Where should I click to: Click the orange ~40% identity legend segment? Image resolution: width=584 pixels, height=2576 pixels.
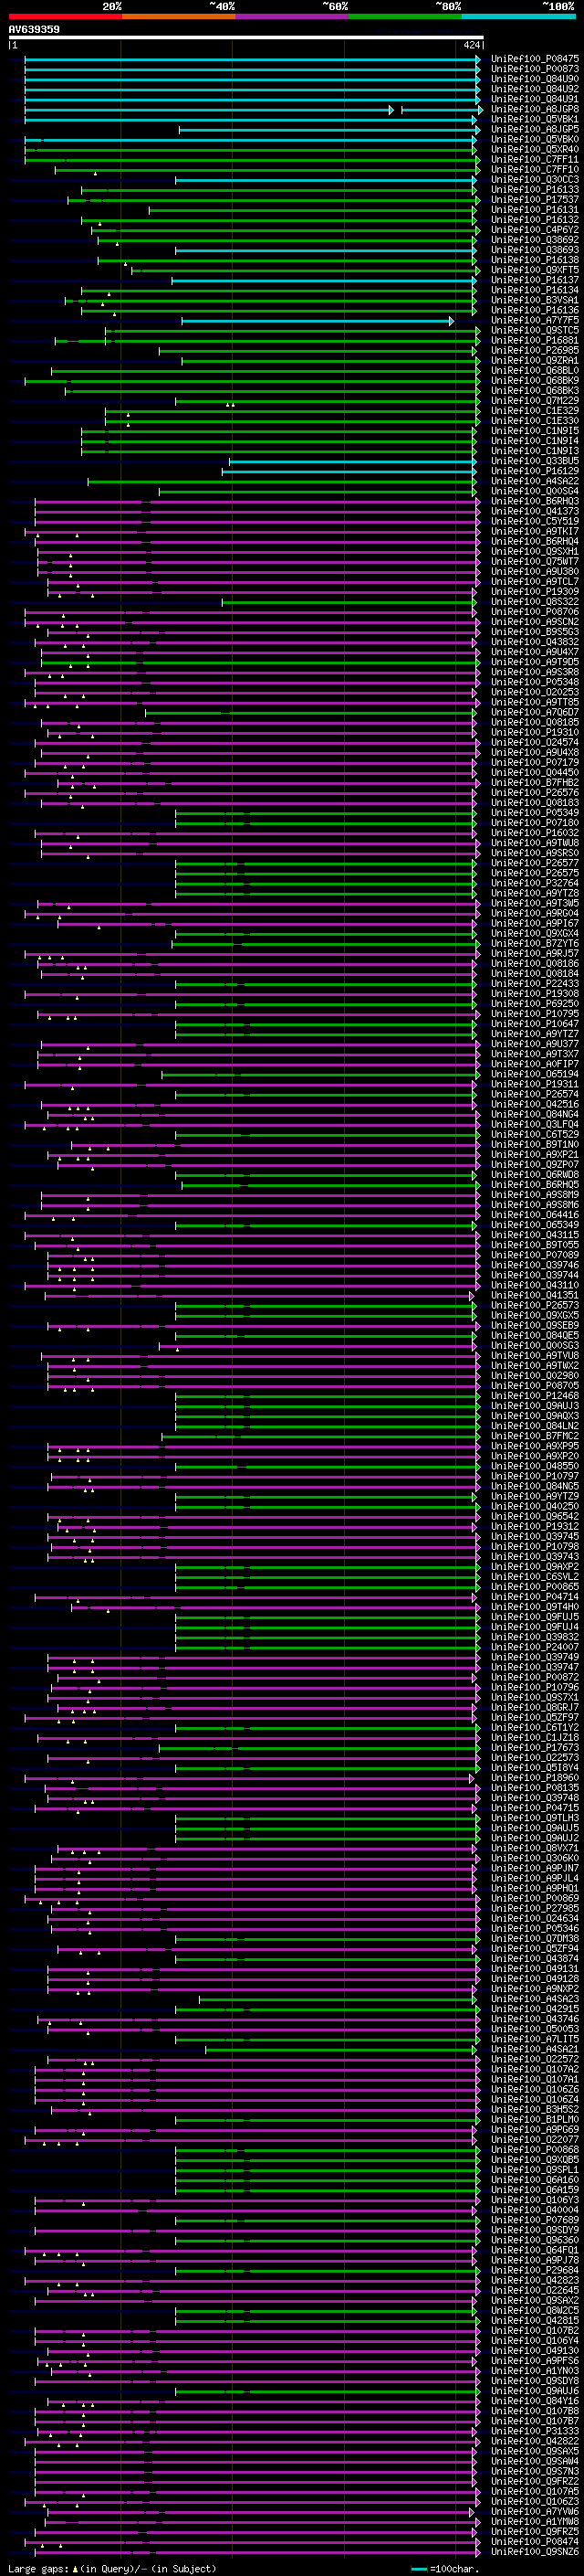(x=178, y=16)
